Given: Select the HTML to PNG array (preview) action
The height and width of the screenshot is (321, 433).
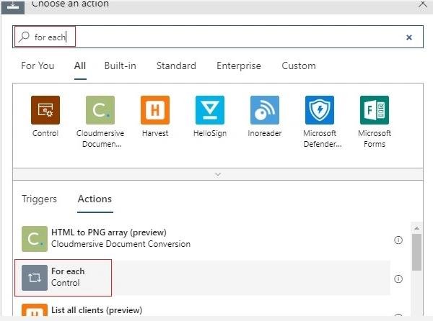Looking at the screenshot, I should 206,239.
